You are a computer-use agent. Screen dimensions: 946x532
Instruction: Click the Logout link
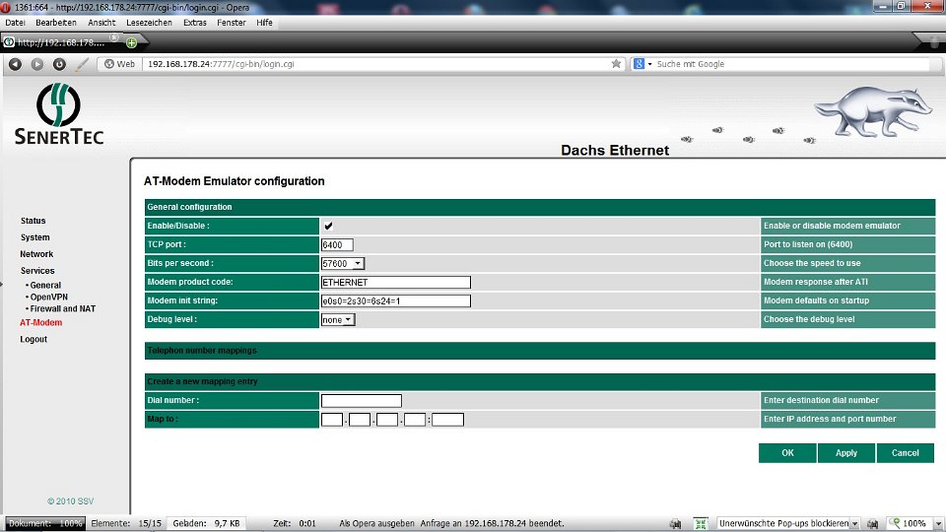pyautogui.click(x=34, y=339)
